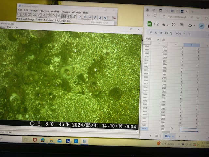The height and width of the screenshot is (157, 209).
Task: Select the Pencil tool in ImageJ
Action: click(x=95, y=17)
